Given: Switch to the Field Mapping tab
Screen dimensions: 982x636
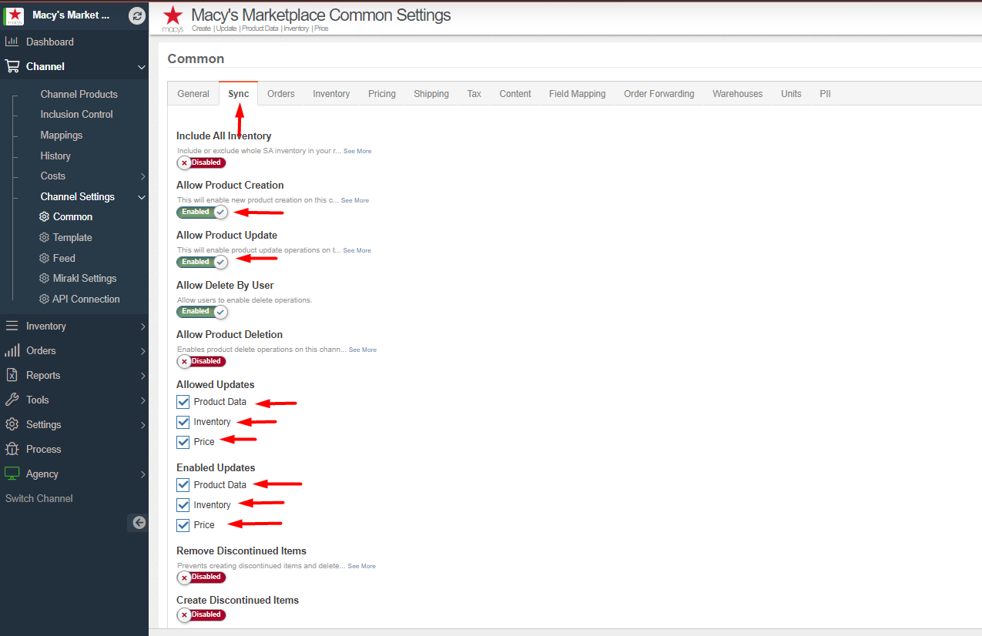Looking at the screenshot, I should click(x=577, y=93).
